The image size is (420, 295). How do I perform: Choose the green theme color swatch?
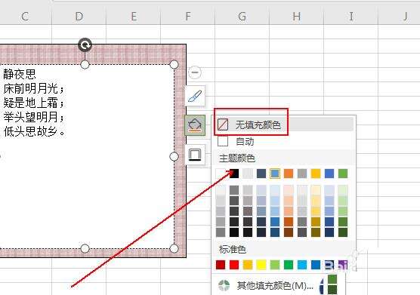point(343,174)
